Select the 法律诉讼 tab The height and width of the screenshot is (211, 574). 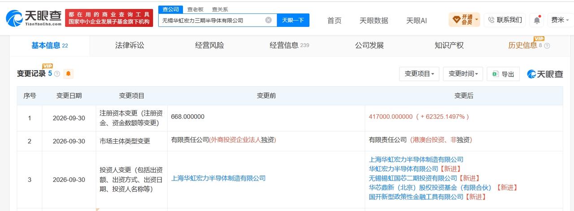[130, 45]
